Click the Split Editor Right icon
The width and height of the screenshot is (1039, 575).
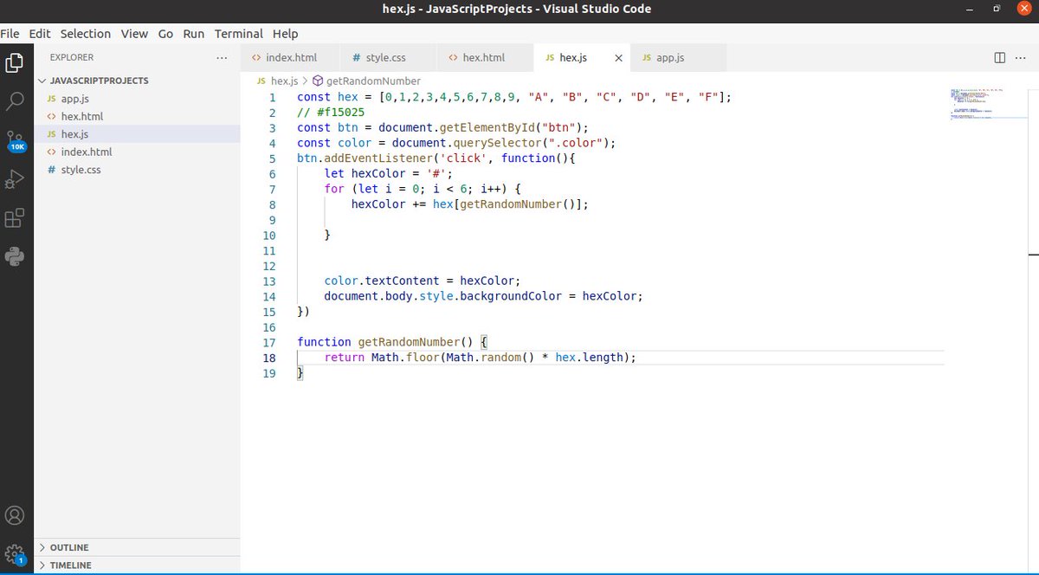point(999,57)
